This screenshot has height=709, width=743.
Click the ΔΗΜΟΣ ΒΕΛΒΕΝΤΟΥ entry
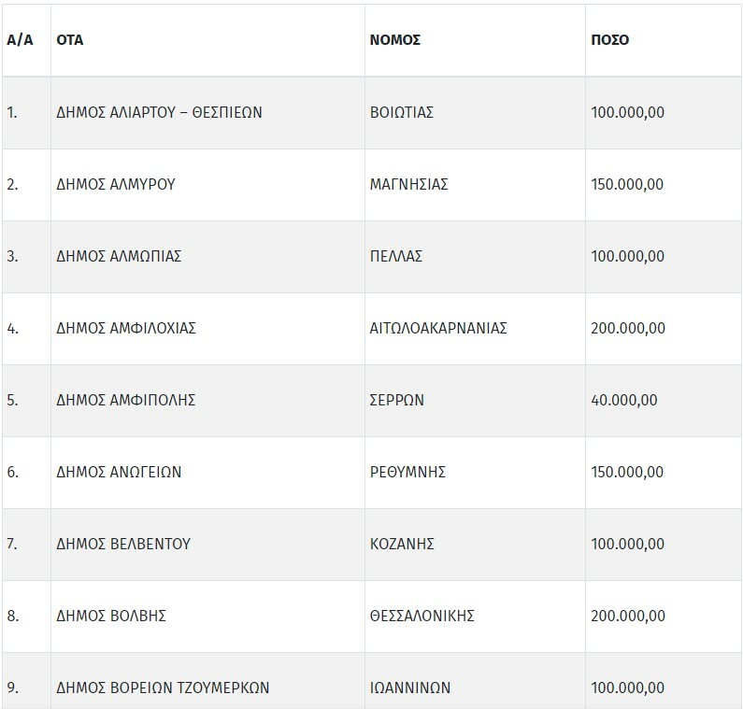(x=123, y=544)
